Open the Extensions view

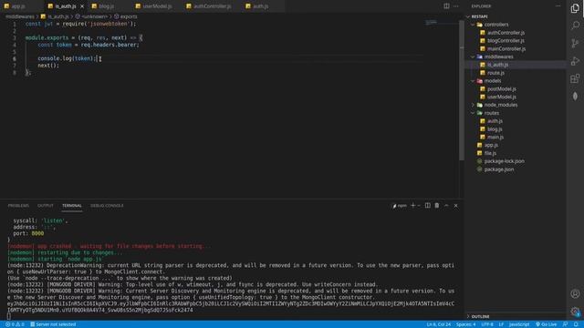click(x=575, y=78)
